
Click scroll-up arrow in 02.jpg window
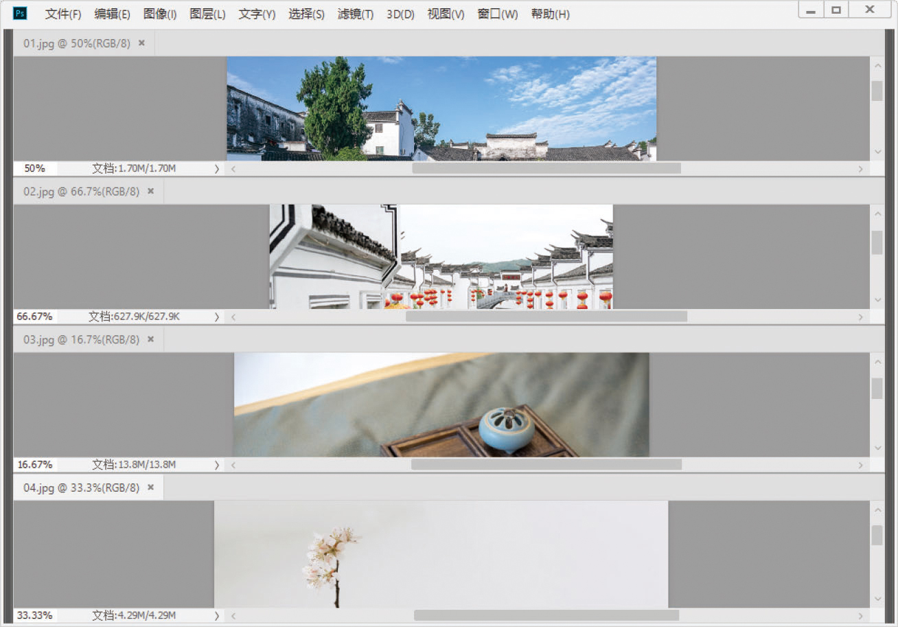[877, 214]
